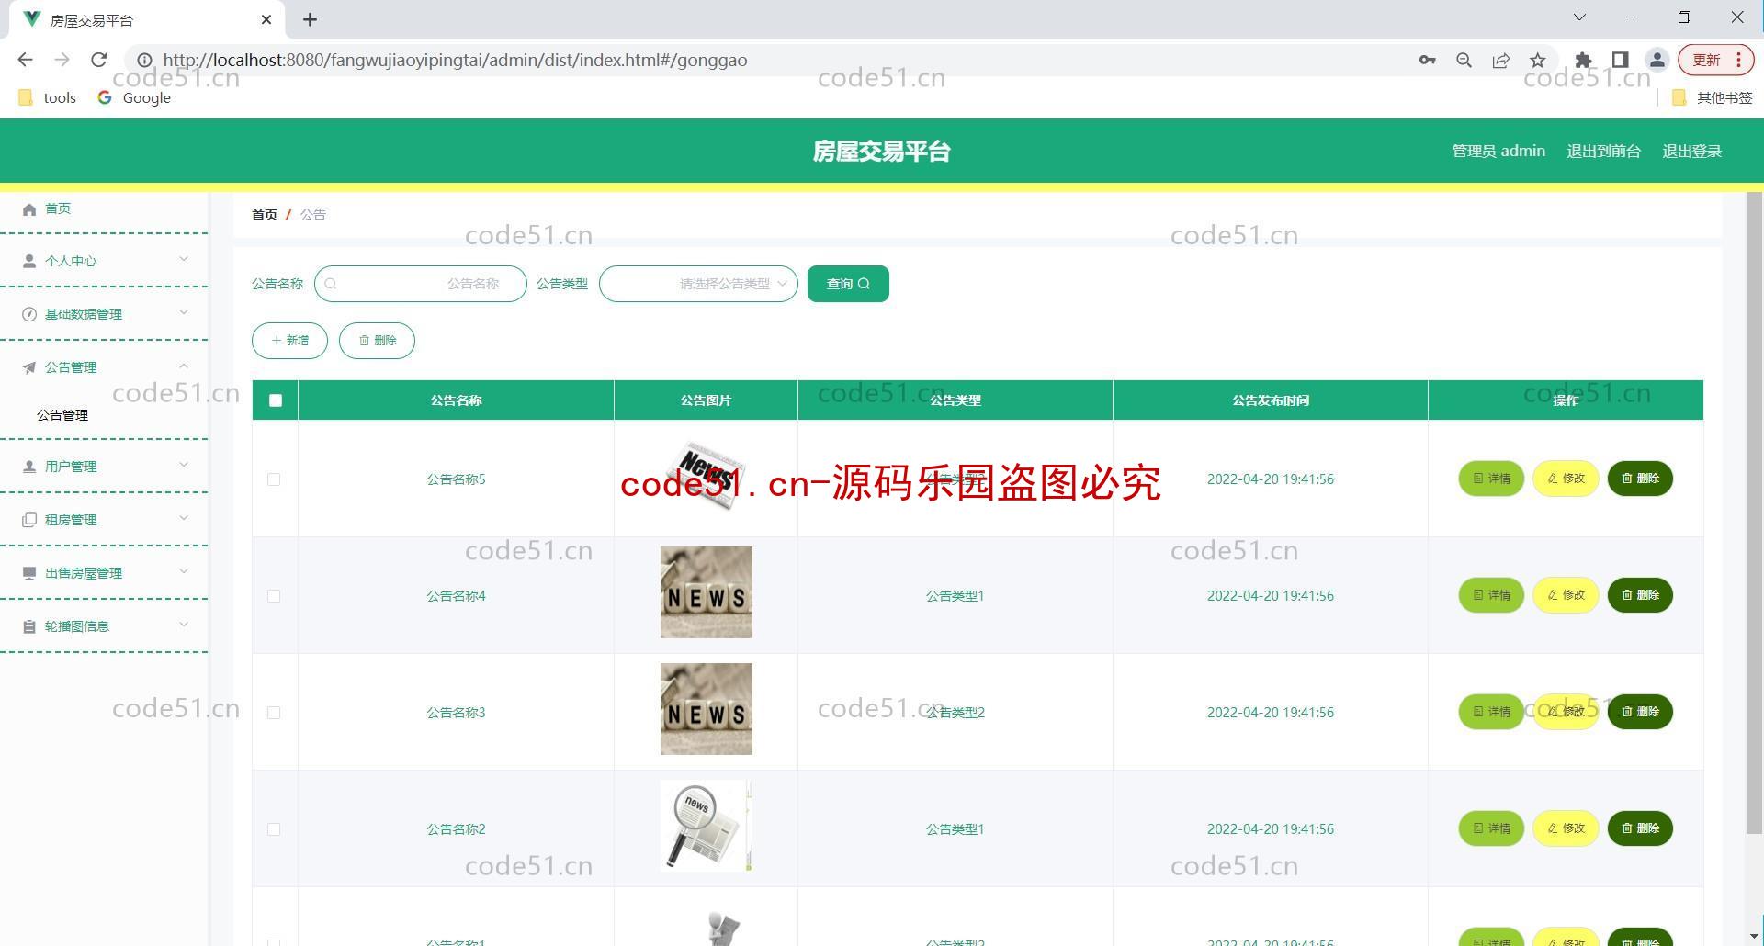Toggle the select-all checkbox in table header

pos(276,400)
